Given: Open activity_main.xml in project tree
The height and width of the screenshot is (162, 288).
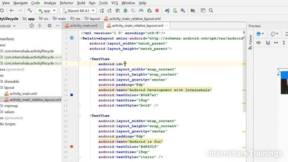Looking at the screenshot, I should (x=23, y=94).
